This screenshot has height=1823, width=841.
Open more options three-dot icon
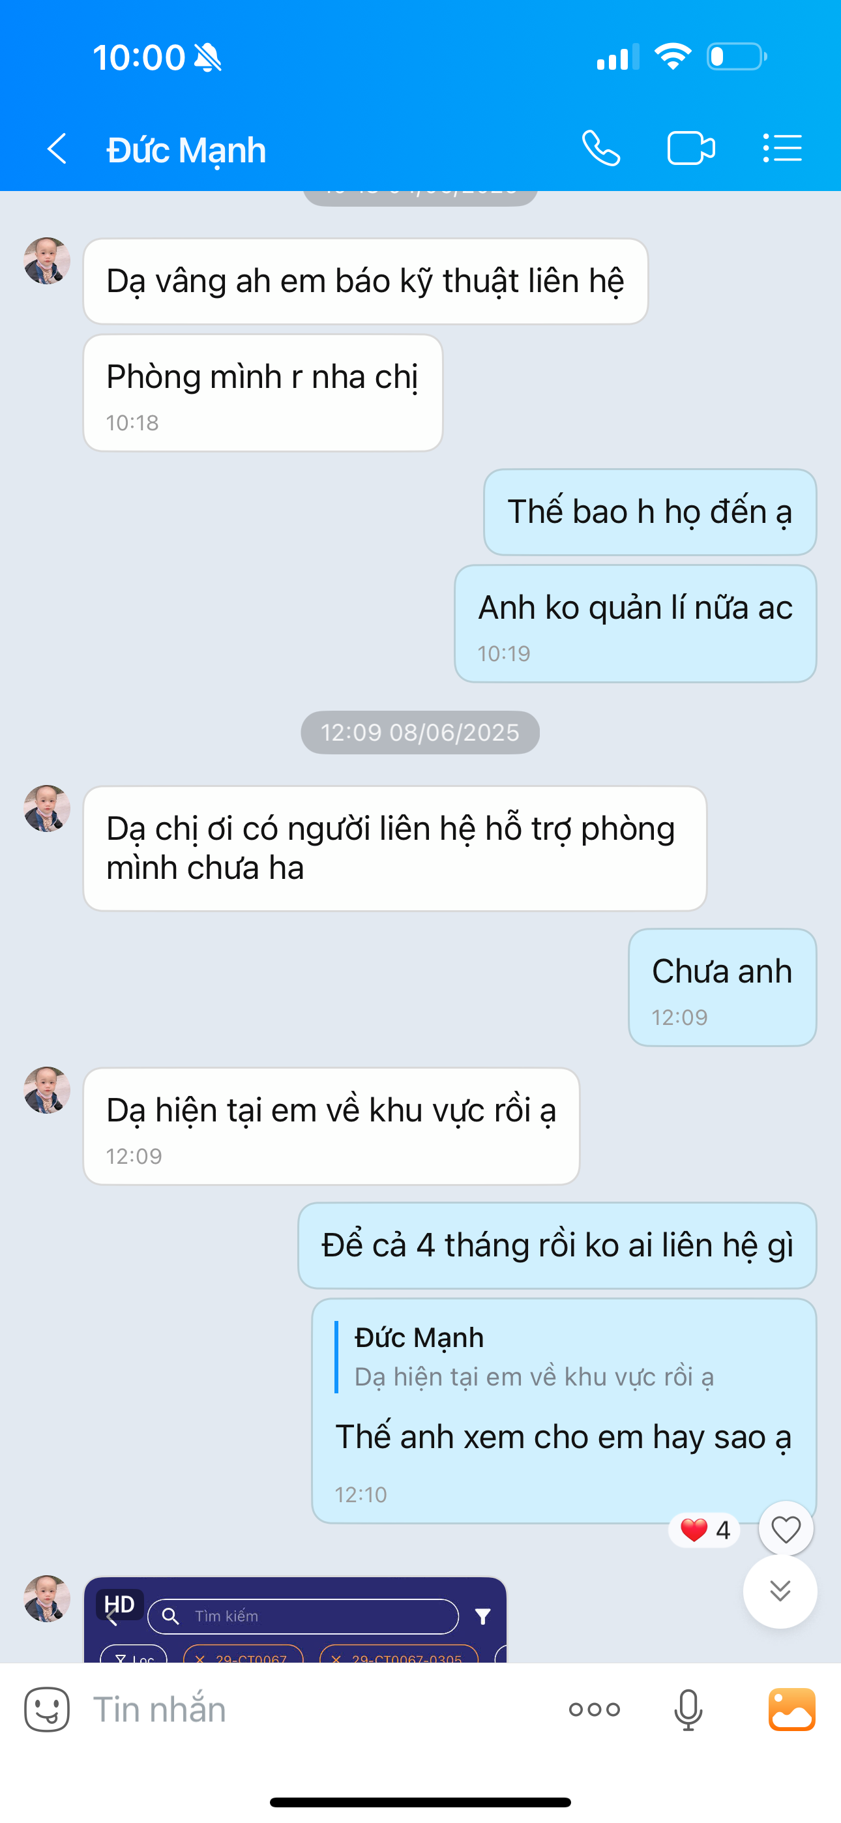[594, 1710]
